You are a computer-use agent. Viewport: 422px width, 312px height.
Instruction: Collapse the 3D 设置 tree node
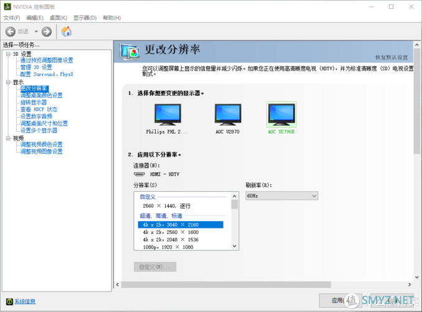point(8,54)
